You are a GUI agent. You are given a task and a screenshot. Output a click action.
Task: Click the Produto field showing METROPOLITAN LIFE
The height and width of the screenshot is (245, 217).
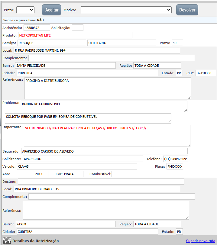click(75, 35)
